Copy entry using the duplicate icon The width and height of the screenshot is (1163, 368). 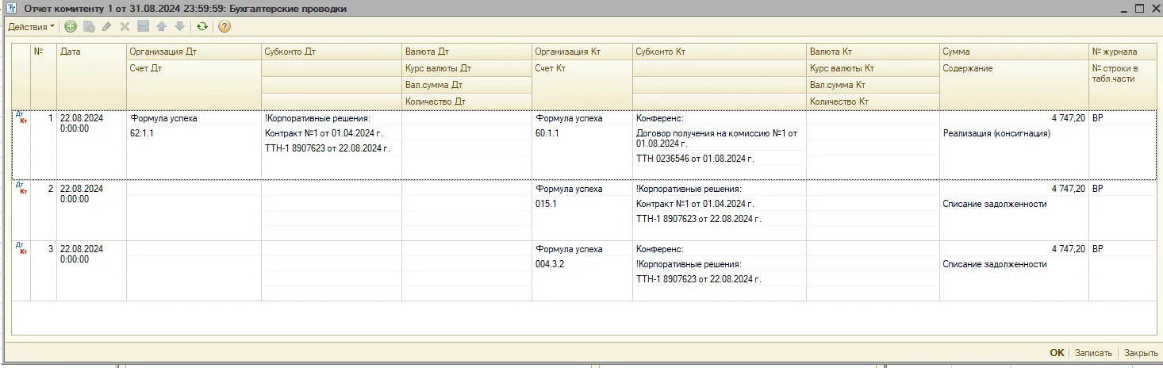coord(89,27)
